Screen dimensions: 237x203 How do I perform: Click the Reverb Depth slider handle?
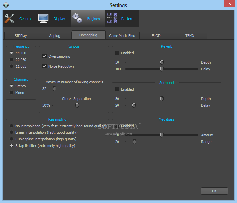(162, 62)
